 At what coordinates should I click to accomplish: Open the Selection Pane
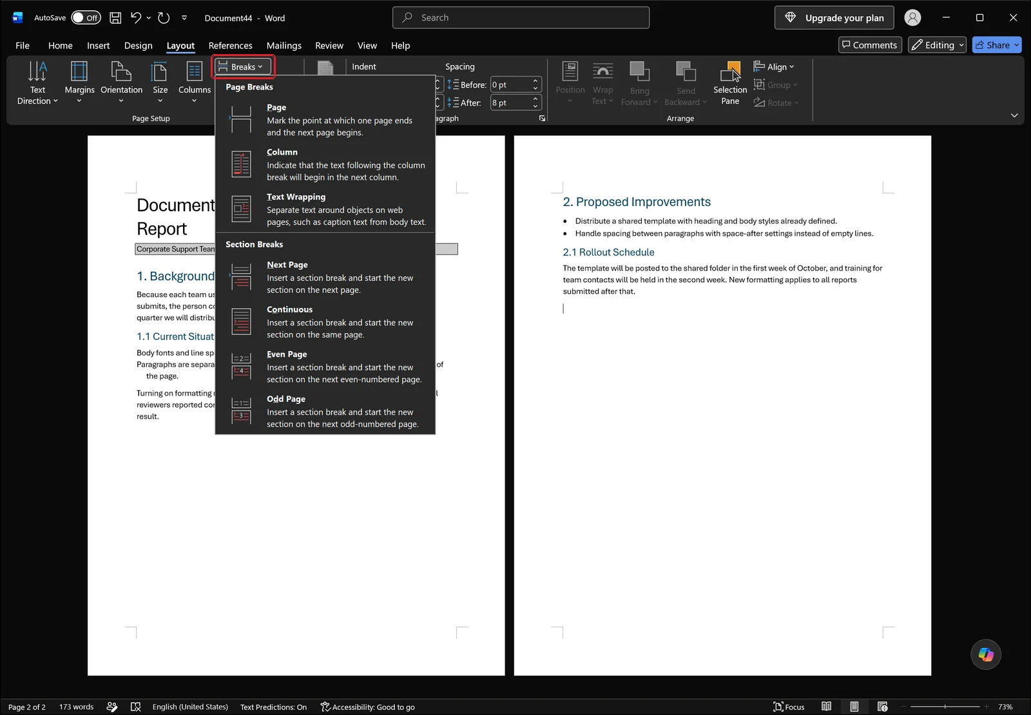[x=730, y=82]
